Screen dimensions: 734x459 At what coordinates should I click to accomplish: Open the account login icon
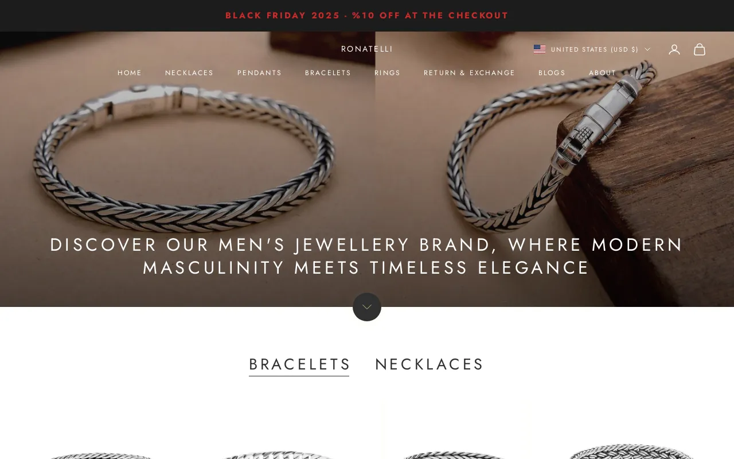[674, 49]
